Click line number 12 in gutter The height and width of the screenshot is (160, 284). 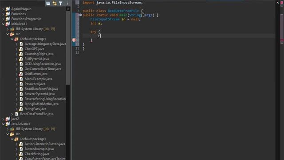point(77,48)
